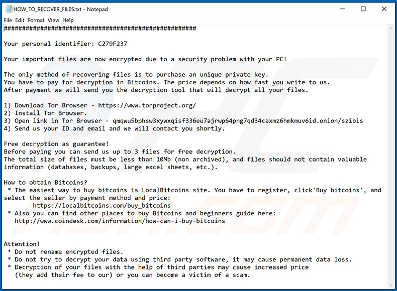This screenshot has height=291, width=397.
Task: Open the Format menu
Action: 36,20
